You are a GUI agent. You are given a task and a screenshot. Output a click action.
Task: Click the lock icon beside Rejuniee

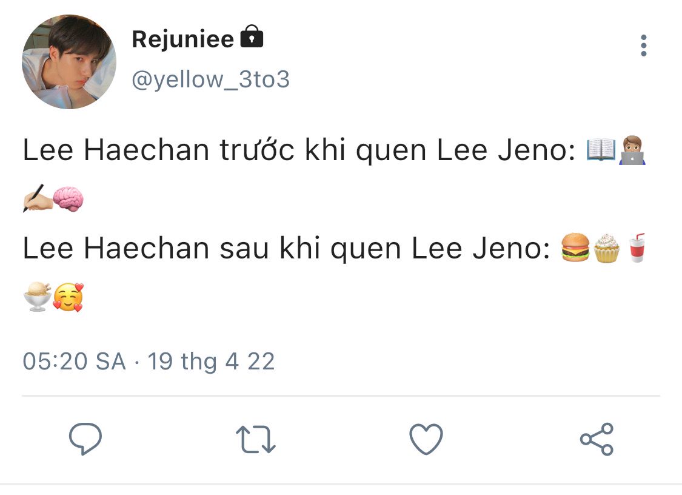[x=252, y=38]
